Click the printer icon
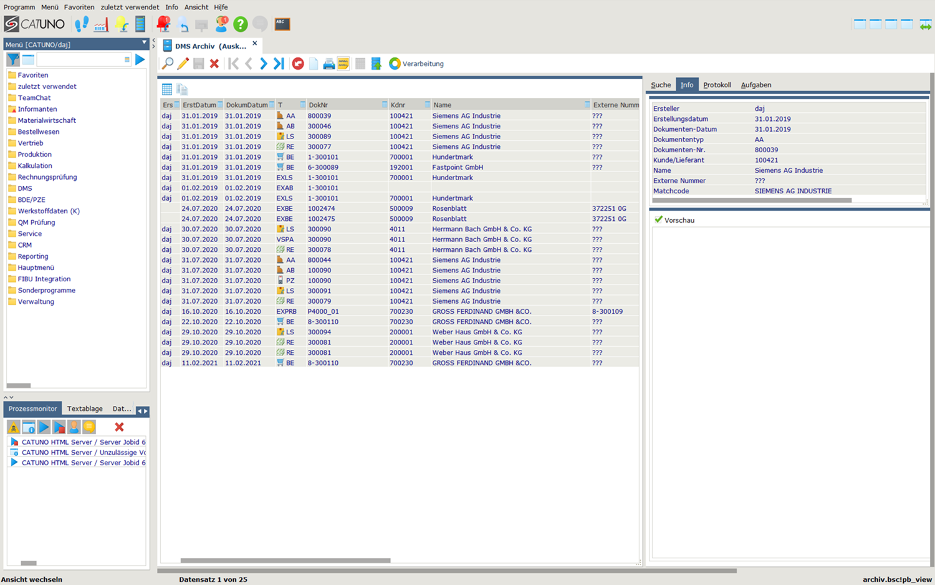The image size is (935, 585). click(328, 64)
